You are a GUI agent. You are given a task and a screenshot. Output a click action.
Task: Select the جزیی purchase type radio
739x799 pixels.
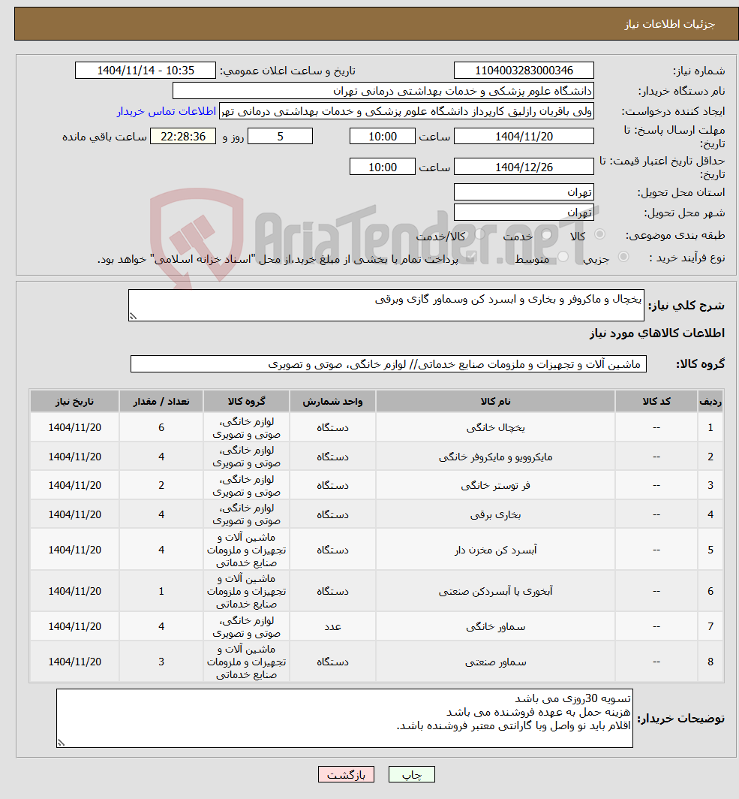tap(623, 257)
